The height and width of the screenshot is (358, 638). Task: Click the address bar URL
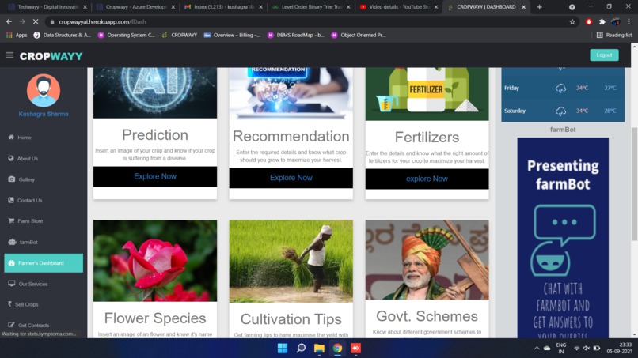tap(102, 21)
